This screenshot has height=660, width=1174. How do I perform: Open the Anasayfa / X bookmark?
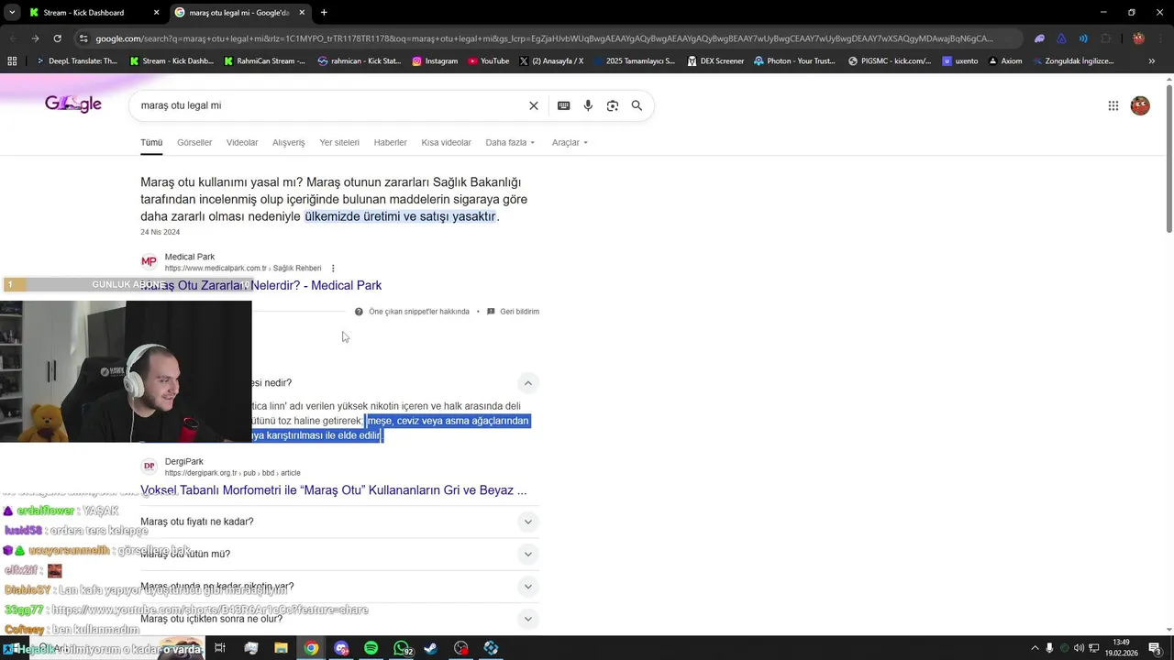click(x=551, y=61)
